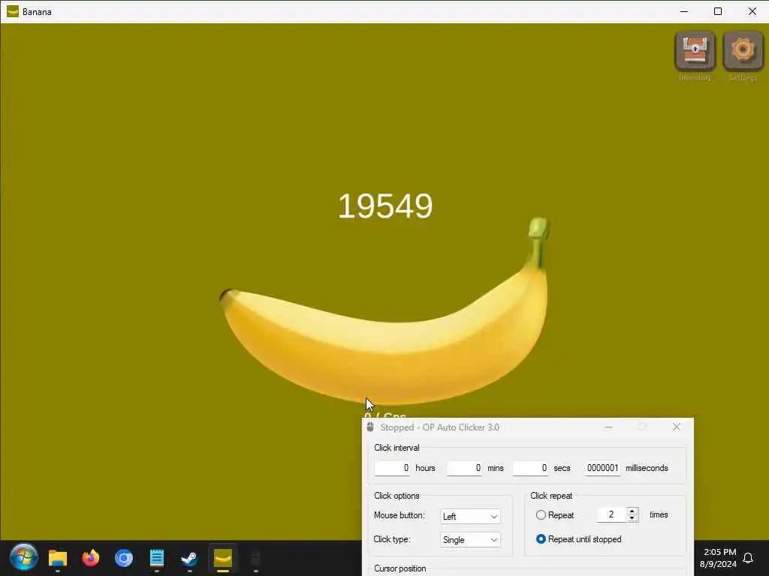Click the 19549 click counter
The height and width of the screenshot is (576, 769).
coord(385,205)
